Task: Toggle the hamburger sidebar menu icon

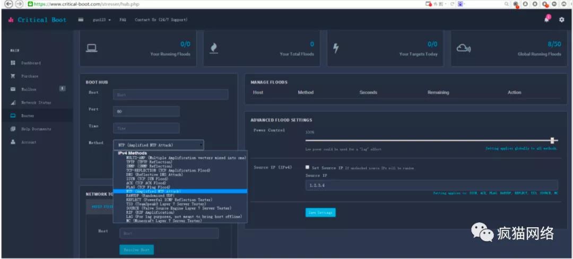Action: 81,20
